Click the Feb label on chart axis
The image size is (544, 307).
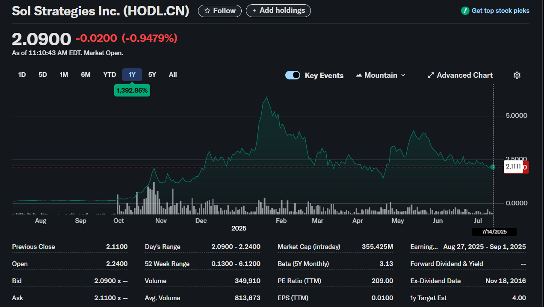pos(281,221)
